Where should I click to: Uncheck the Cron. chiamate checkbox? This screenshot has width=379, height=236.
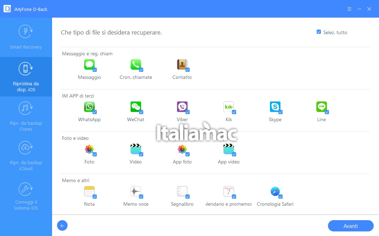pyautogui.click(x=141, y=70)
